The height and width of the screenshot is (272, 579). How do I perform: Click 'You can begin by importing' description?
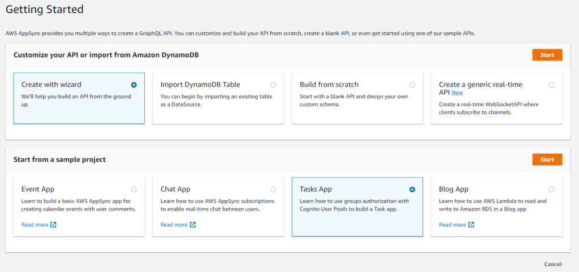click(x=217, y=101)
